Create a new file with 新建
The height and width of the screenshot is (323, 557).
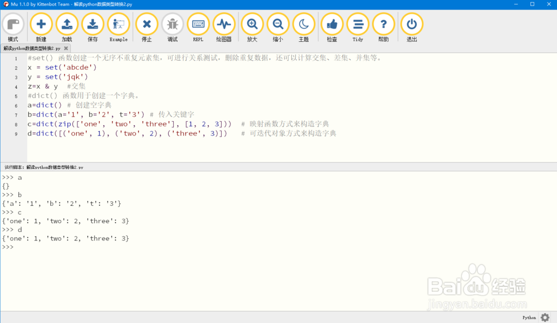(41, 26)
